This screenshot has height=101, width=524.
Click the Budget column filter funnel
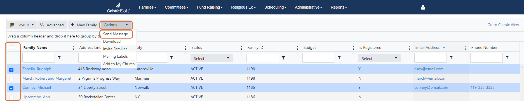tap(339, 57)
